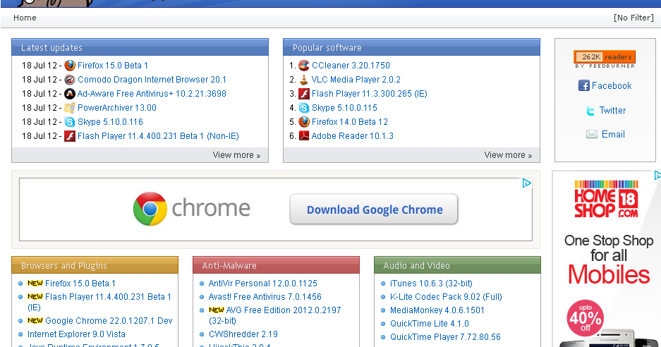This screenshot has height=347, width=661.
Task: Open Firefox 15.0 Beta 1 under Browsers and Plugins
Action: pos(80,284)
